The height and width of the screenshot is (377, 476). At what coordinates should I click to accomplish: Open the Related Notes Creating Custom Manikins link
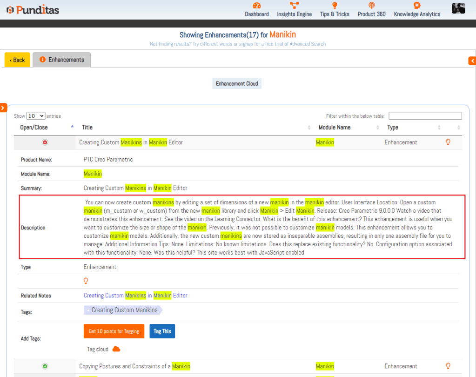[135, 296]
